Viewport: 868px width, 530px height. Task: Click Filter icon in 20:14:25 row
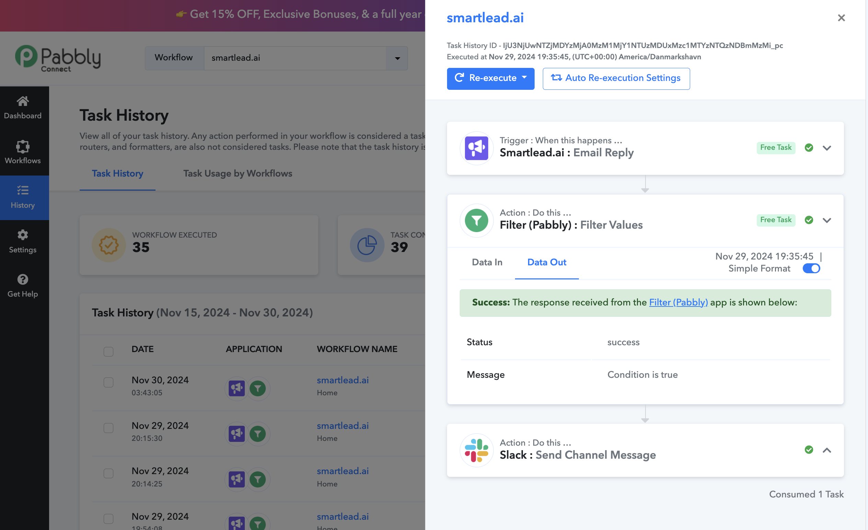(258, 479)
